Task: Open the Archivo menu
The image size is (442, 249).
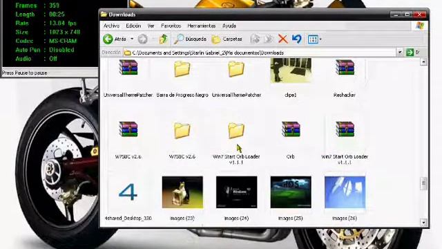Action: pos(111,26)
